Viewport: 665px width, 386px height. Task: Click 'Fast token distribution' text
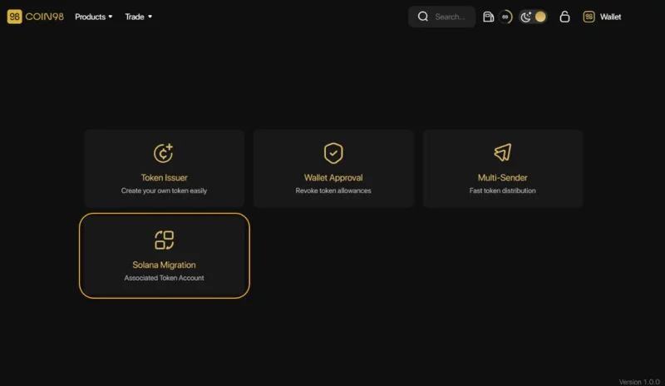503,191
